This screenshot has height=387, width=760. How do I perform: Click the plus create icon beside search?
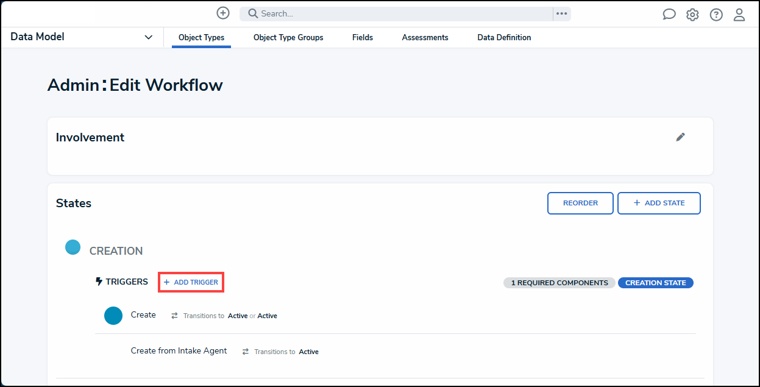click(x=223, y=13)
